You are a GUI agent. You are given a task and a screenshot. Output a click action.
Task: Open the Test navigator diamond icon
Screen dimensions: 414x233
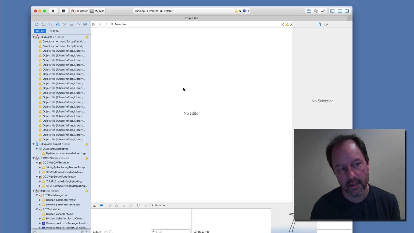tap(64, 24)
